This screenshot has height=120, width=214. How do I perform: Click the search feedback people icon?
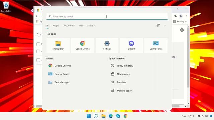(158, 25)
